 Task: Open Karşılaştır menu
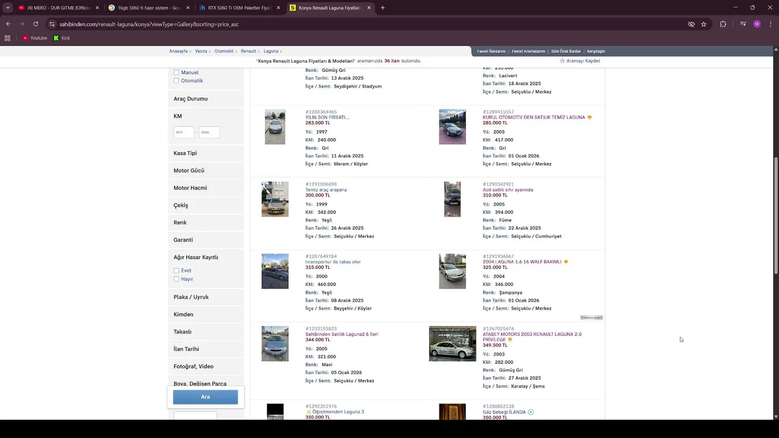pos(596,51)
